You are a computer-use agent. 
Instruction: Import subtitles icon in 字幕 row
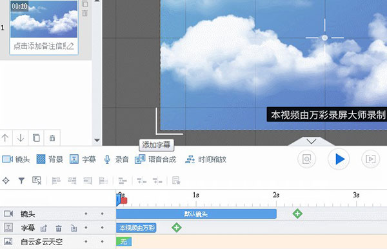[74, 228]
